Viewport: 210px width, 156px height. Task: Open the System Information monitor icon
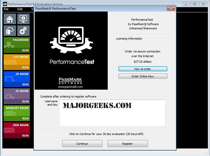click(x=23, y=19)
